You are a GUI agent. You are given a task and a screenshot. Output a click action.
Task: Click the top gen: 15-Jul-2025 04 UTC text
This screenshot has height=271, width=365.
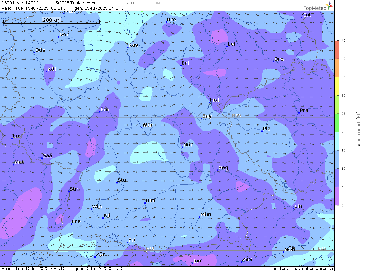click(99, 8)
